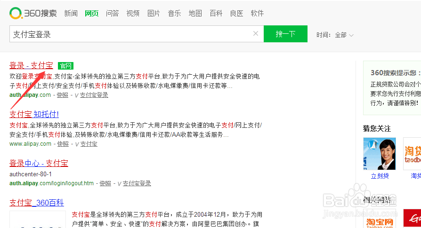Open the 软件 tab

click(257, 13)
